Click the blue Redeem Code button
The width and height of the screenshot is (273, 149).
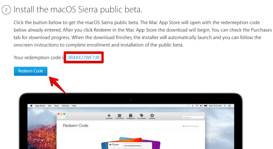click(31, 71)
